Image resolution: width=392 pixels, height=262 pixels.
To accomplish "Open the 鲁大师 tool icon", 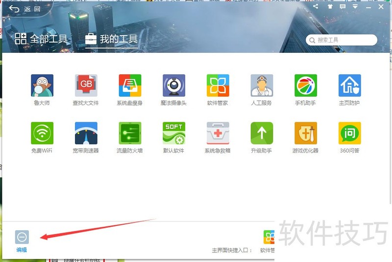I will pyautogui.click(x=42, y=86).
